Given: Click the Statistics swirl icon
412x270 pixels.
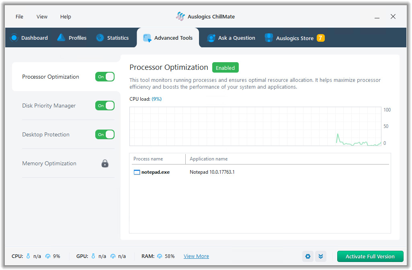Looking at the screenshot, I should 100,38.
